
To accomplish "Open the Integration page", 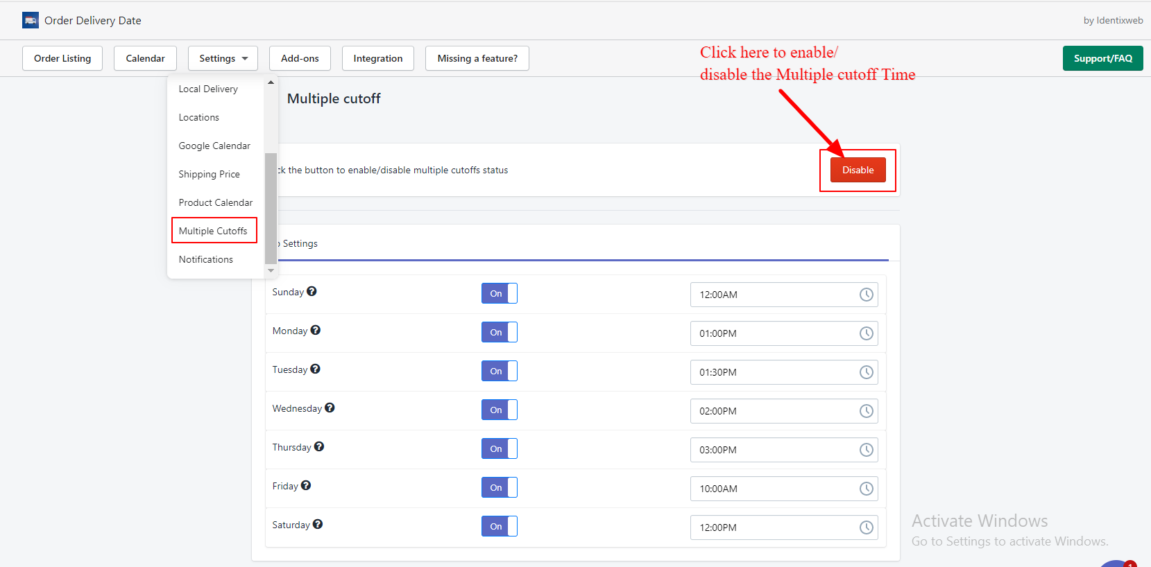I will (x=378, y=58).
